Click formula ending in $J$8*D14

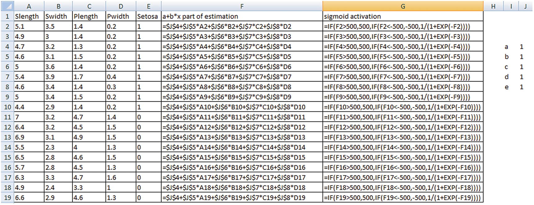point(242,147)
